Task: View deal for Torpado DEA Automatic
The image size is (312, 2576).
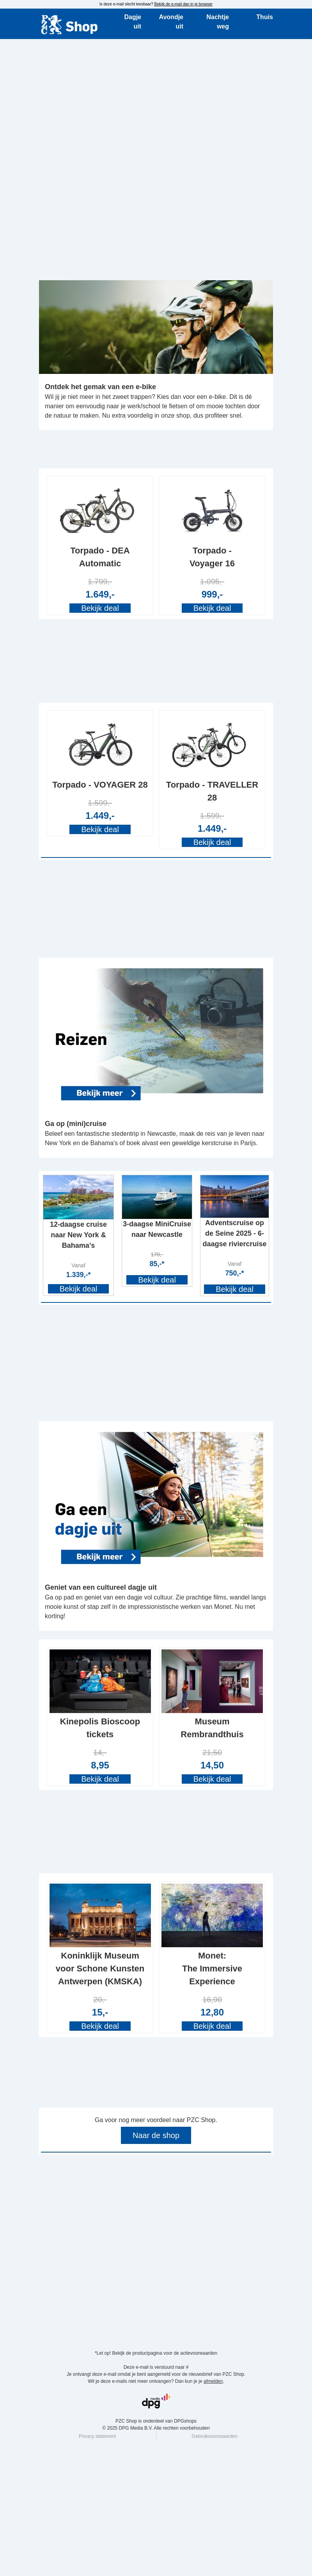Action: [x=100, y=608]
